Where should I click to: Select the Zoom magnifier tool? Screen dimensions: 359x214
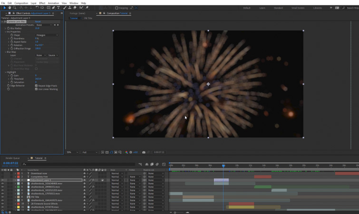click(15, 8)
